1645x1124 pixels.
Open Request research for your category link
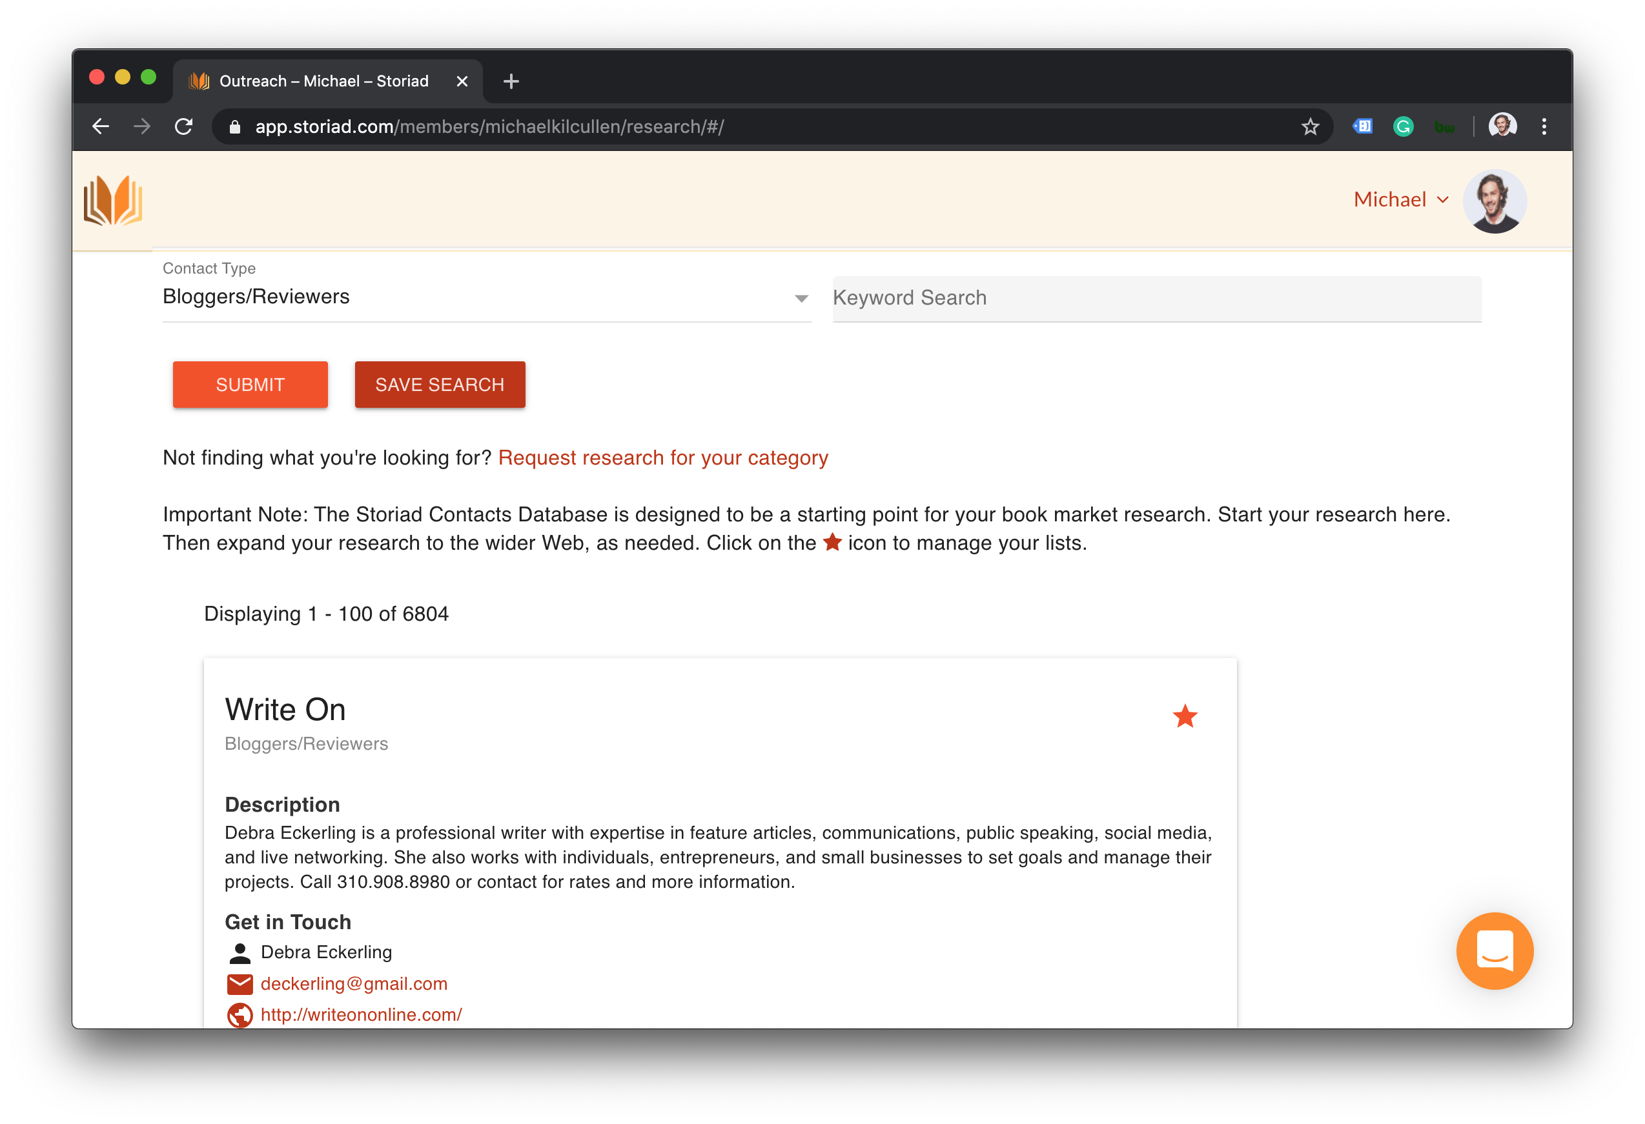click(662, 457)
